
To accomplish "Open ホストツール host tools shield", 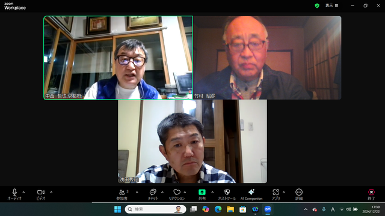I will [227, 194].
